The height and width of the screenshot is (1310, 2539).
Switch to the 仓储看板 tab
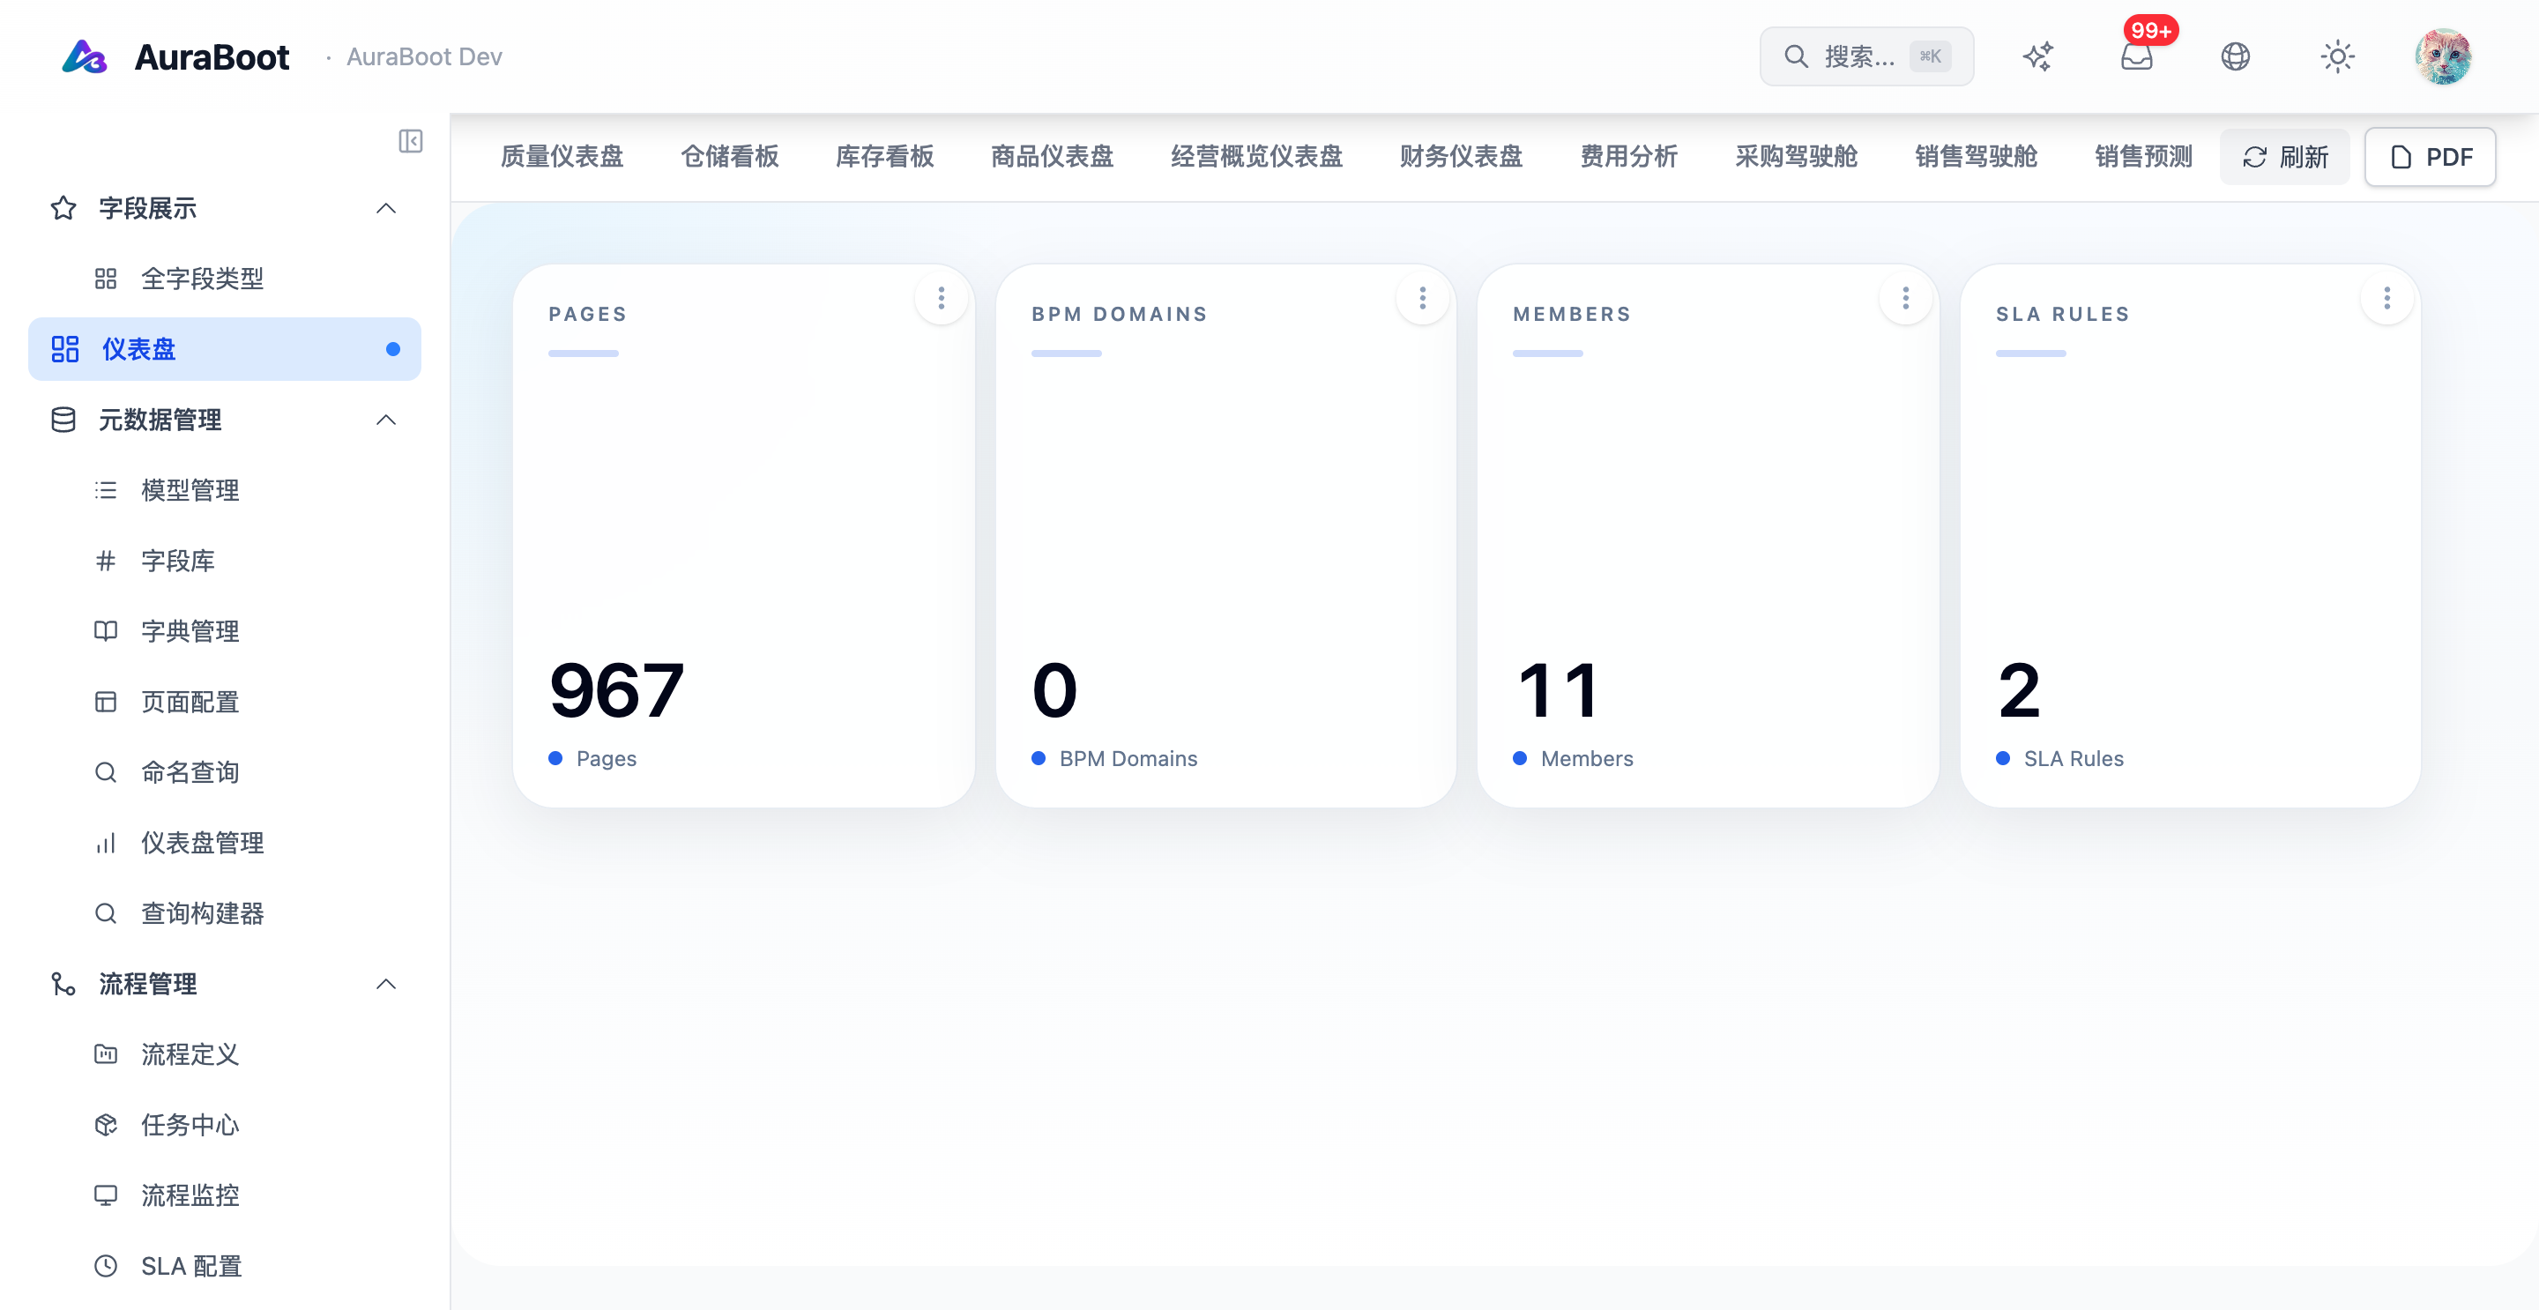729,157
